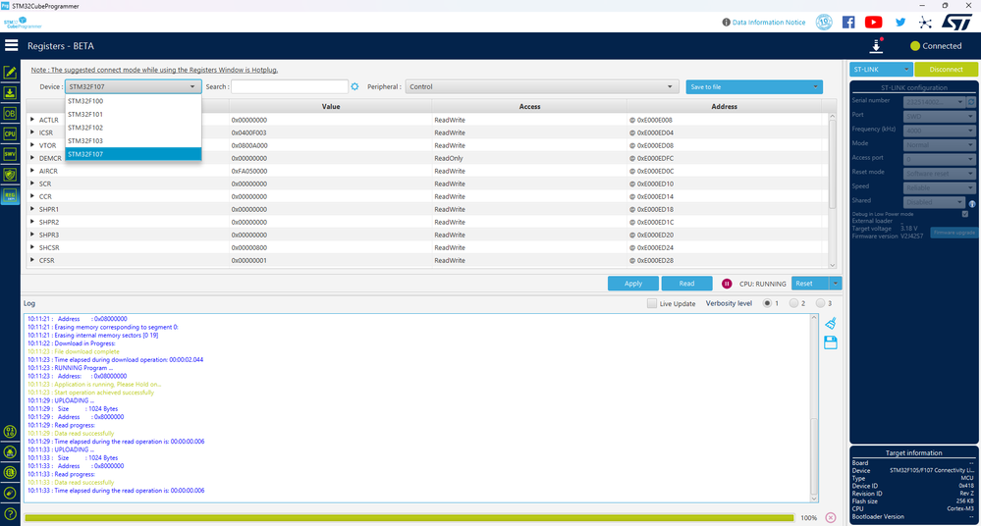Select verbosity level 1
Viewport: 981px width, 526px height.
(767, 303)
